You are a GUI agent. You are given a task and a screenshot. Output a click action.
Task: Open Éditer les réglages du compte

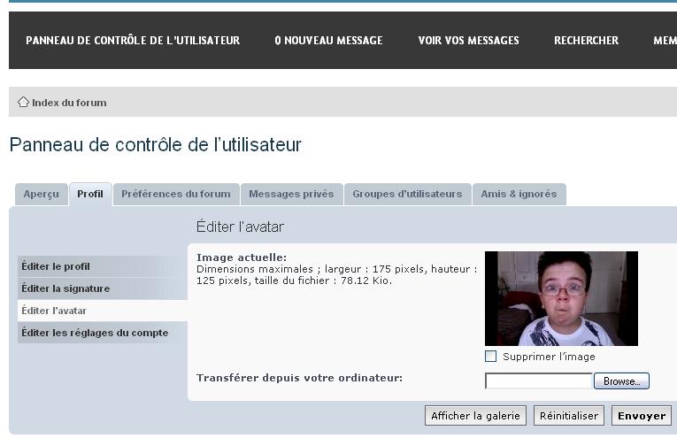point(95,333)
